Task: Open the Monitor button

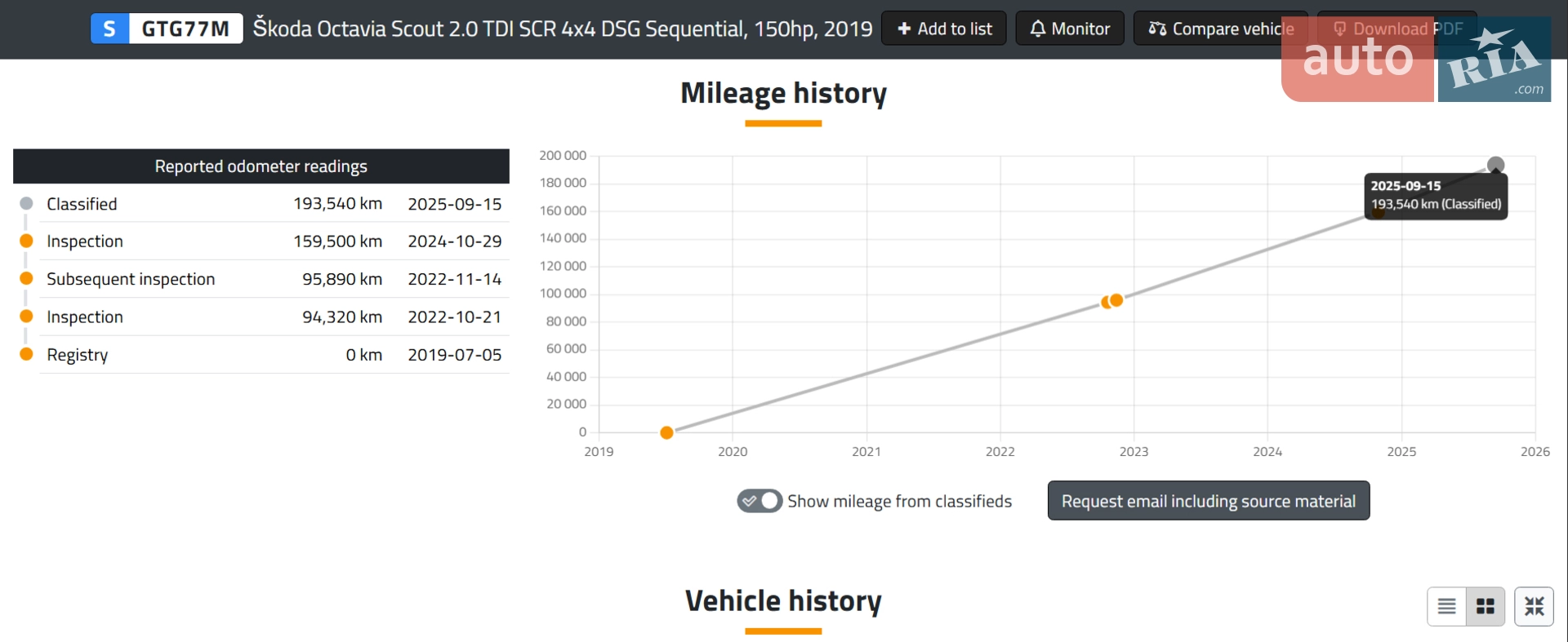Action: point(1070,29)
